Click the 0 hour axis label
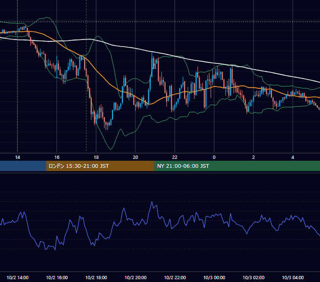Image resolution: width=320 pixels, height=282 pixels. (x=214, y=157)
